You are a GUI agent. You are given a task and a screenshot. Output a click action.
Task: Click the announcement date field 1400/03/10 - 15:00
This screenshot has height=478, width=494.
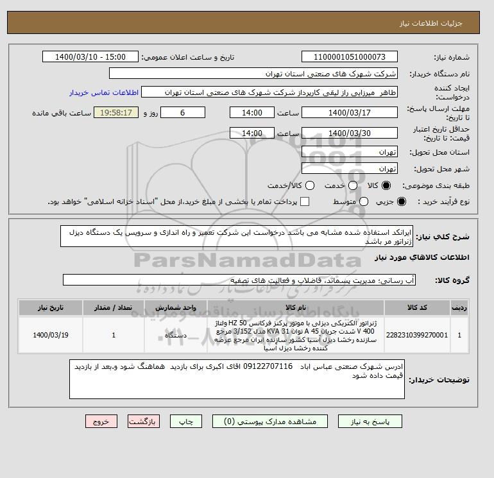pyautogui.click(x=90, y=56)
